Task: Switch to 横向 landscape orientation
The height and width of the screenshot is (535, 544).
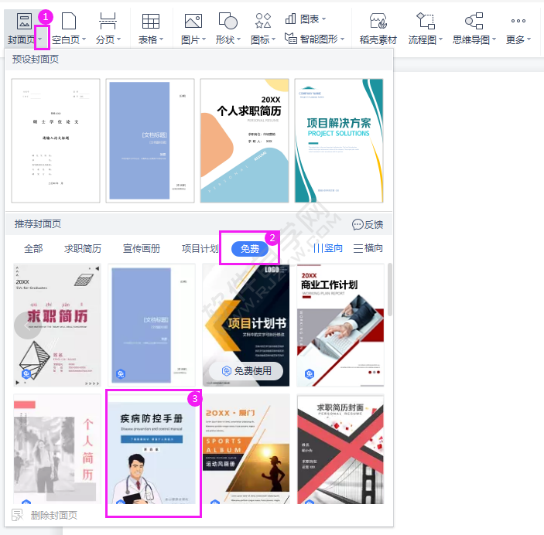Action: pos(368,248)
